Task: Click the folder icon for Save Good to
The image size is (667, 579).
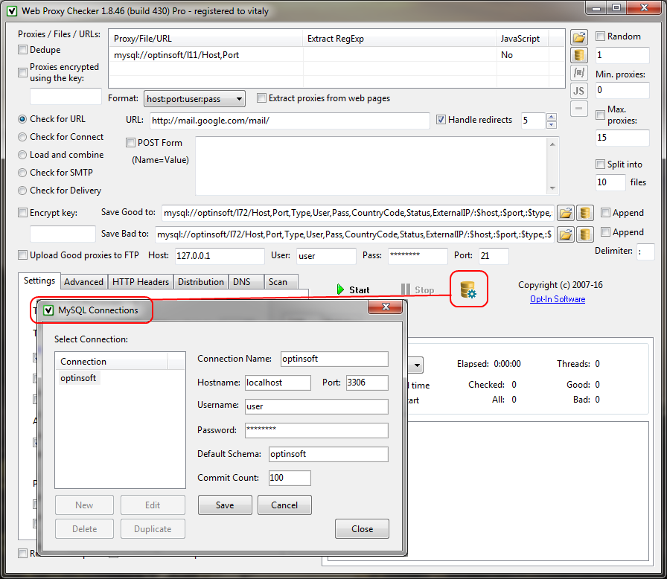Action: (566, 213)
